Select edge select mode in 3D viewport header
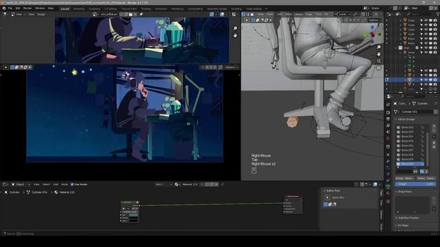The height and width of the screenshot is (247, 440). tap(247, 14)
